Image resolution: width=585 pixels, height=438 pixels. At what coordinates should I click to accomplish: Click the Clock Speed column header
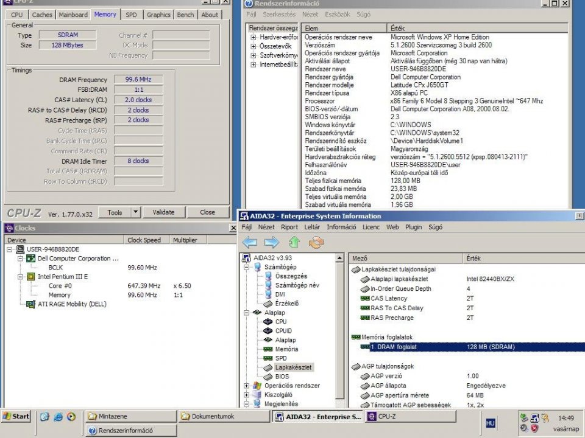(x=146, y=240)
